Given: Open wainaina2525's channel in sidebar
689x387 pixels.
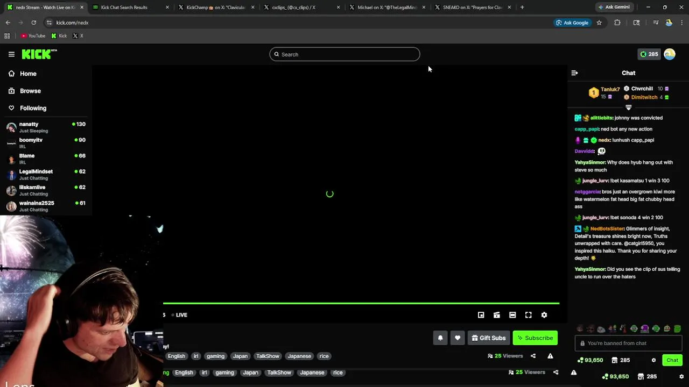Looking at the screenshot, I should 46,206.
